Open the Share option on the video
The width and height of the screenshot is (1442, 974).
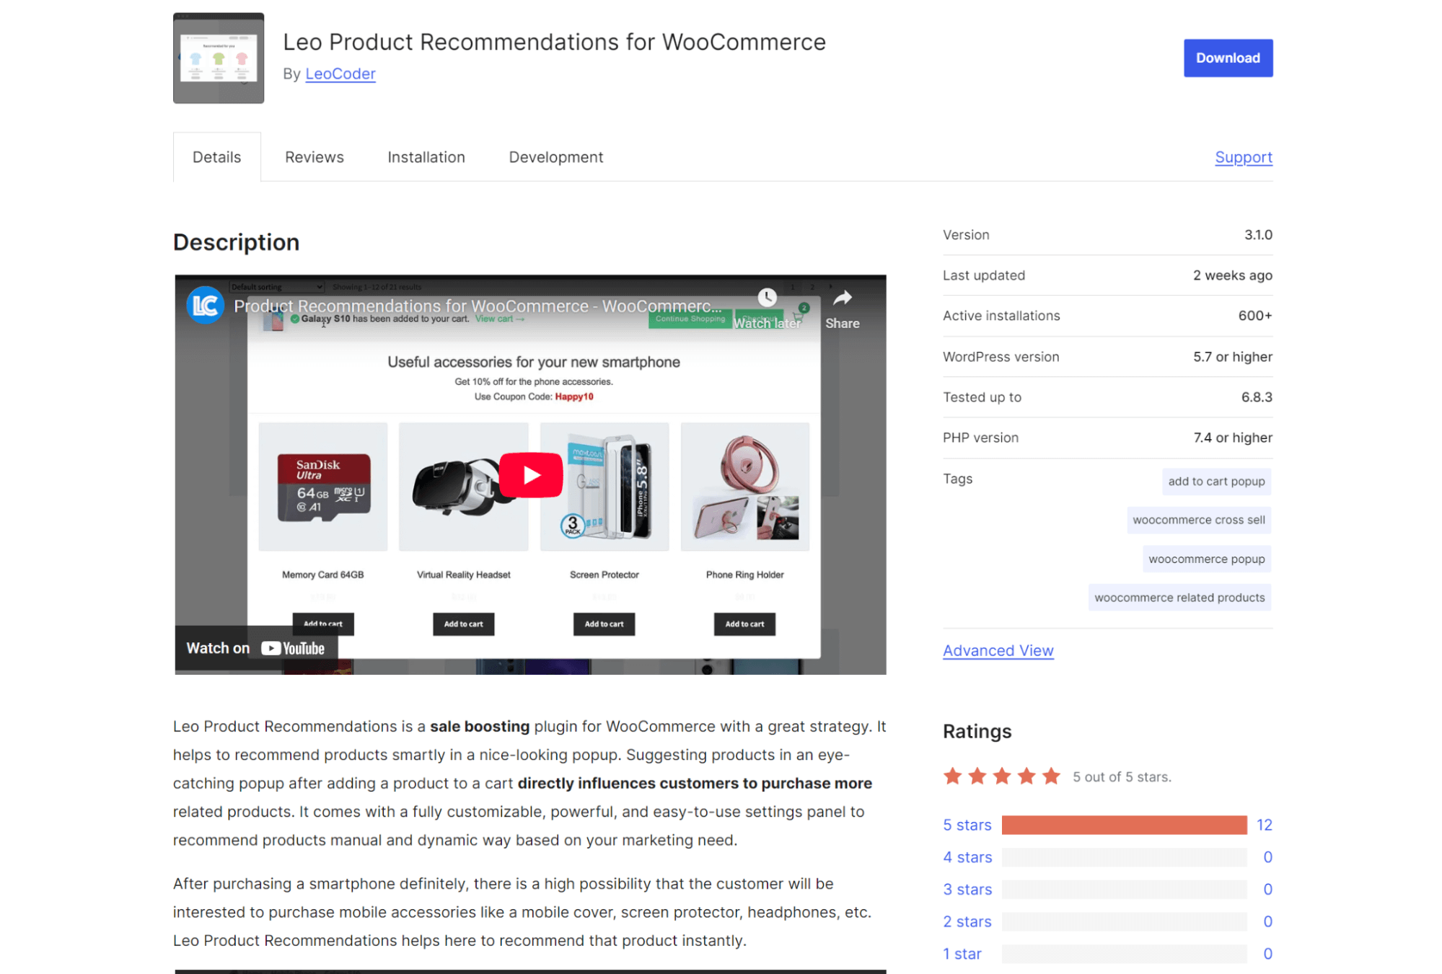[x=841, y=306]
